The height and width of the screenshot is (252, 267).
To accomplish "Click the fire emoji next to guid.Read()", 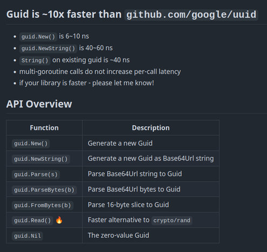I will pyautogui.click(x=59, y=220).
